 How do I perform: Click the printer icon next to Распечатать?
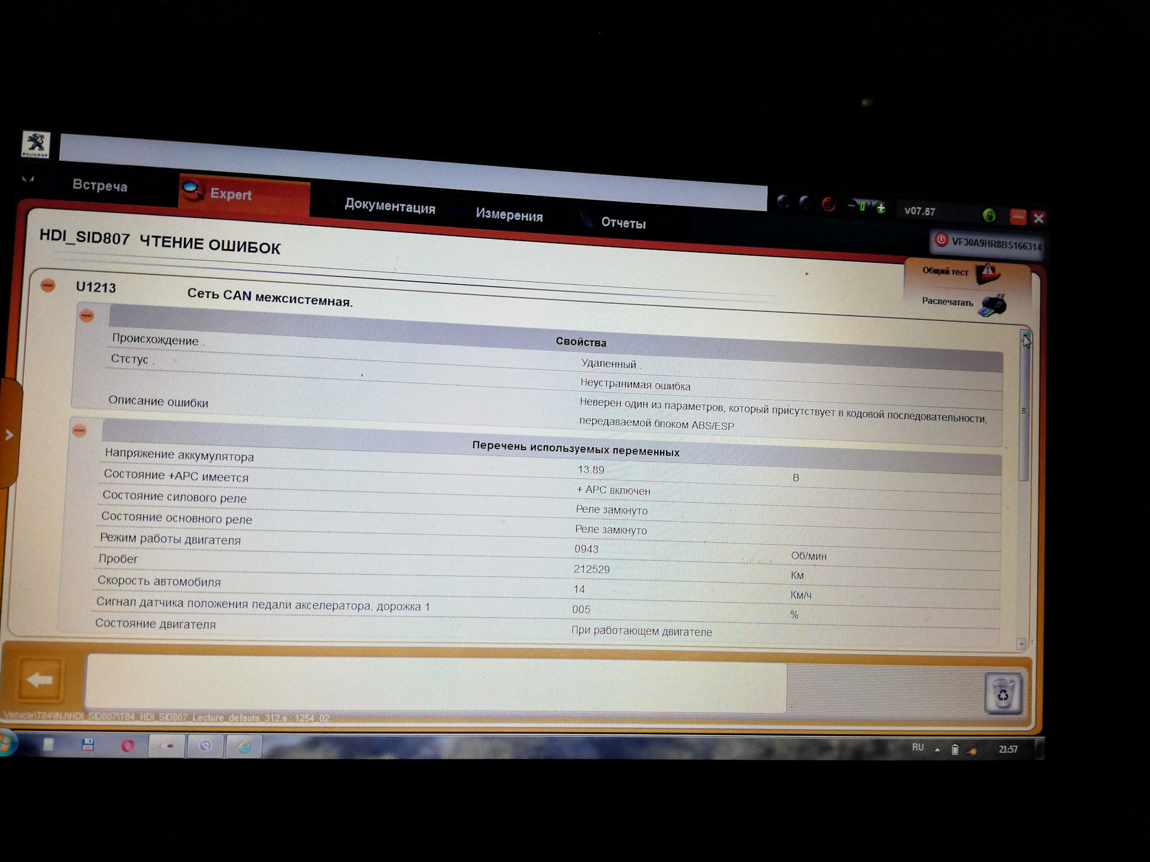point(993,305)
